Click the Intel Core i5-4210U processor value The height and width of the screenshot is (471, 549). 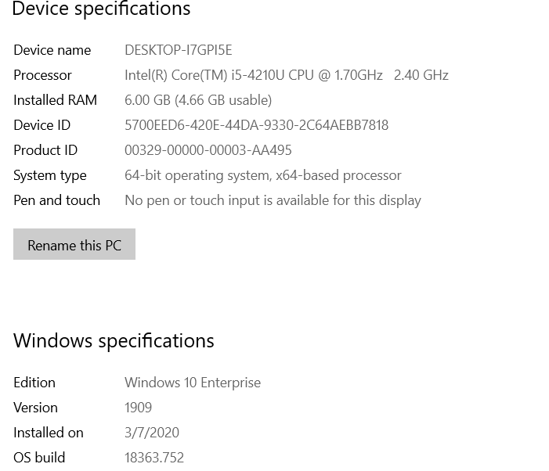point(287,75)
